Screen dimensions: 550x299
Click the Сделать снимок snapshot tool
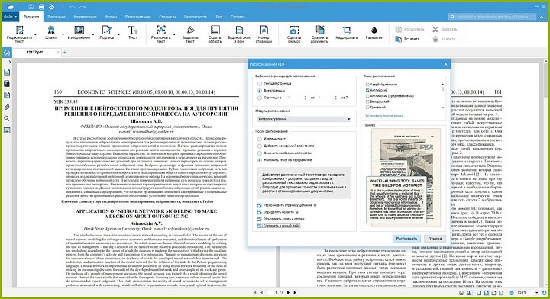coord(294,34)
